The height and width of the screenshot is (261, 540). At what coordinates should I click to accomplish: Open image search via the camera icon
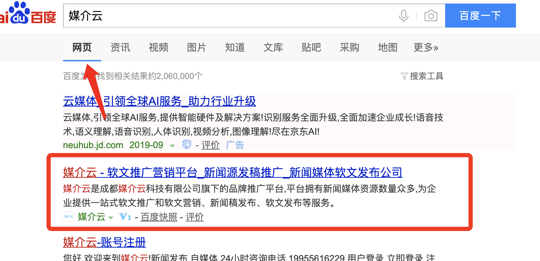(x=431, y=15)
